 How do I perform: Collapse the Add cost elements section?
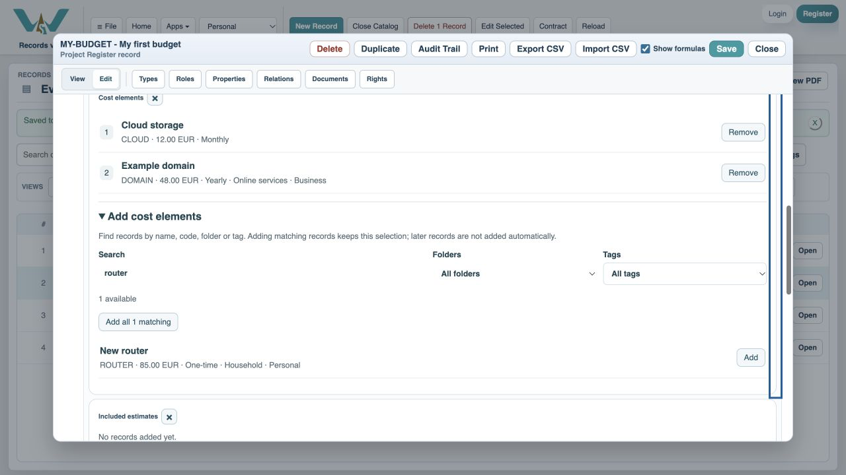(x=150, y=216)
